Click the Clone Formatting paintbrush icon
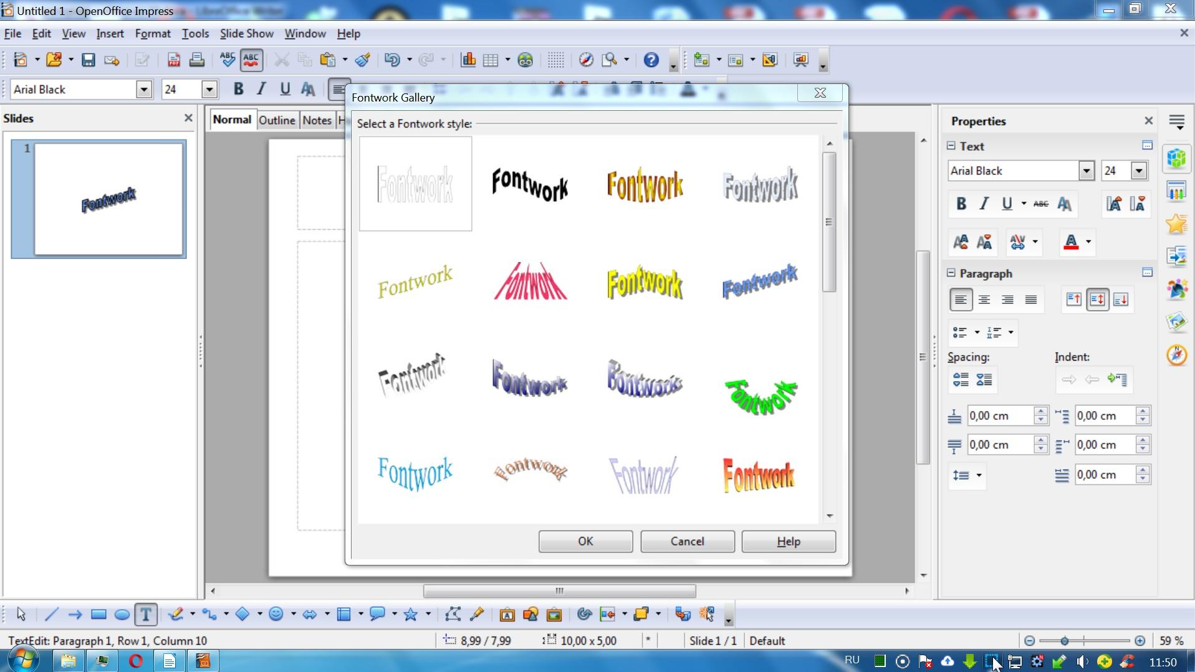The image size is (1195, 672). tap(362, 60)
